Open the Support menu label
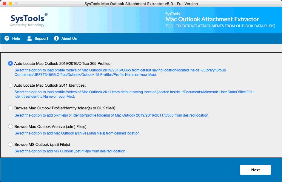 [41, 38]
